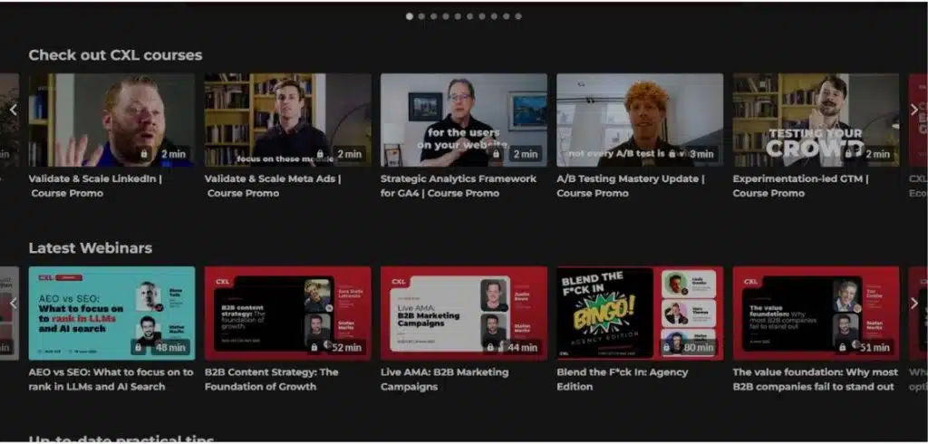Click the 'Validate & Scale Meta Ads | Course Promo' title
Image resolution: width=928 pixels, height=444 pixels.
click(x=273, y=186)
